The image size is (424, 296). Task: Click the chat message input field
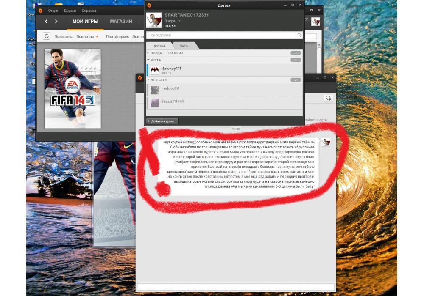tap(236, 286)
